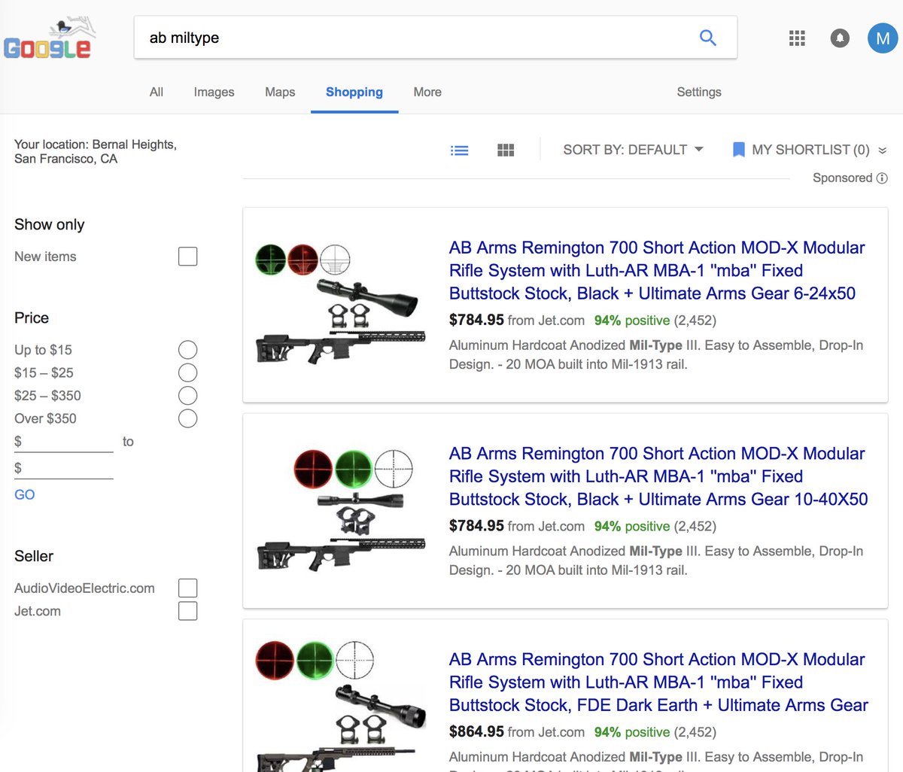The height and width of the screenshot is (772, 903).
Task: Switch to the Images tab
Action: coord(214,92)
